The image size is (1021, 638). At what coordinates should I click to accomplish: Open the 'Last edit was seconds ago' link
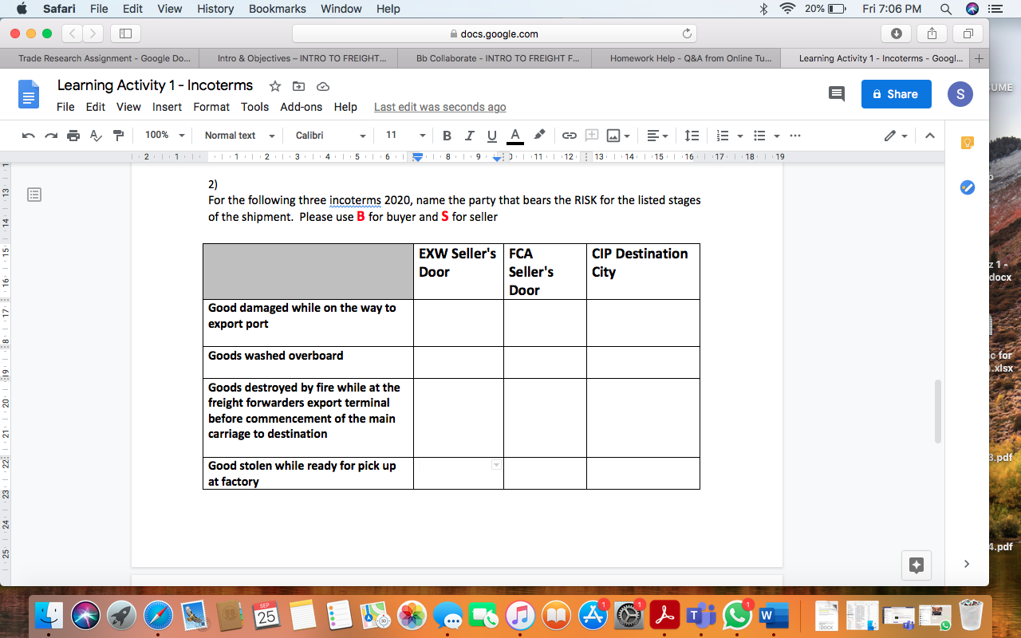[440, 107]
